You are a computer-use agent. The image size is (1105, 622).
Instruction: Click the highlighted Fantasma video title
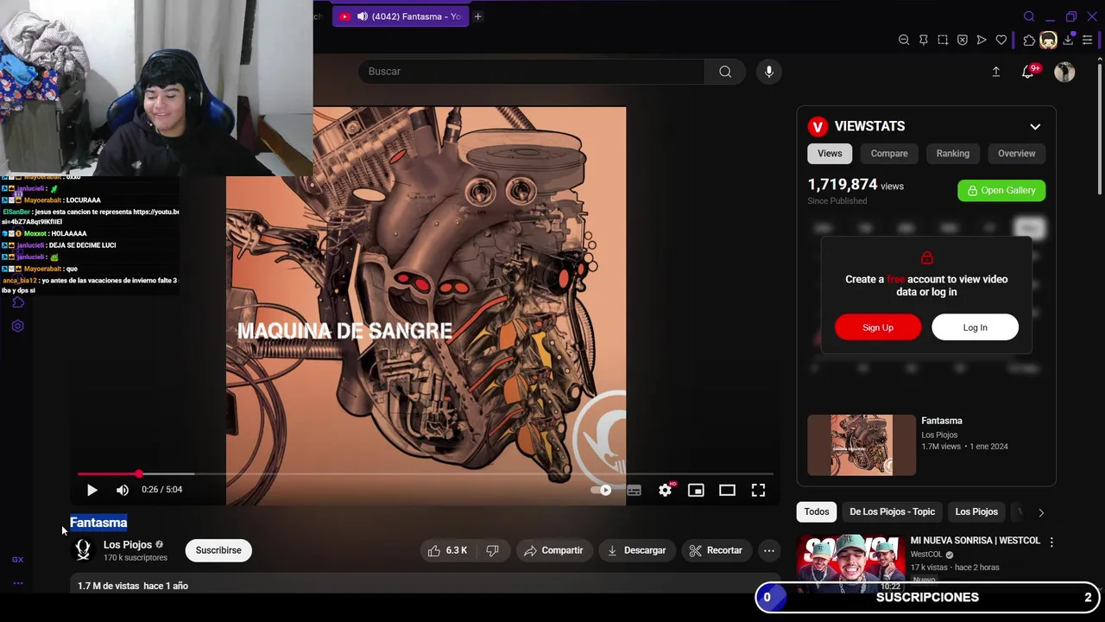click(98, 523)
